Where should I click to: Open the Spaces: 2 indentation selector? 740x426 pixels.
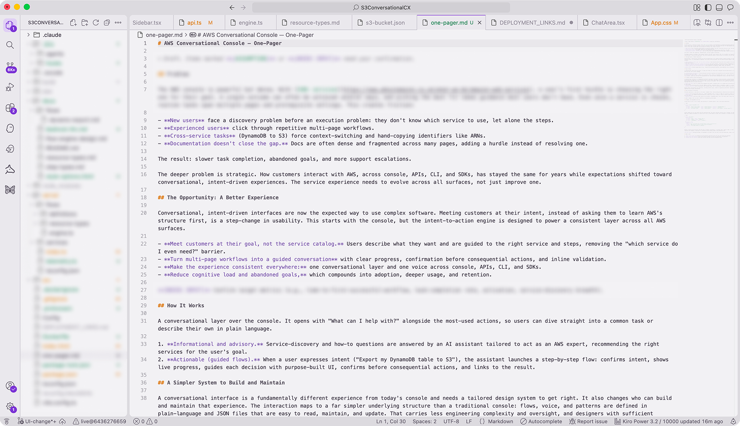click(424, 421)
